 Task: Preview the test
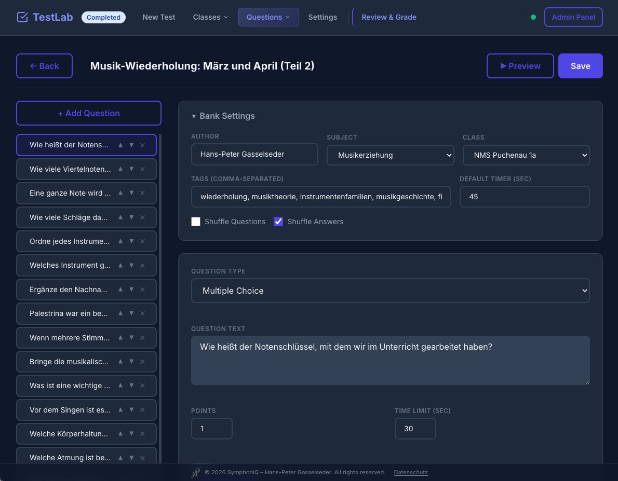(520, 66)
